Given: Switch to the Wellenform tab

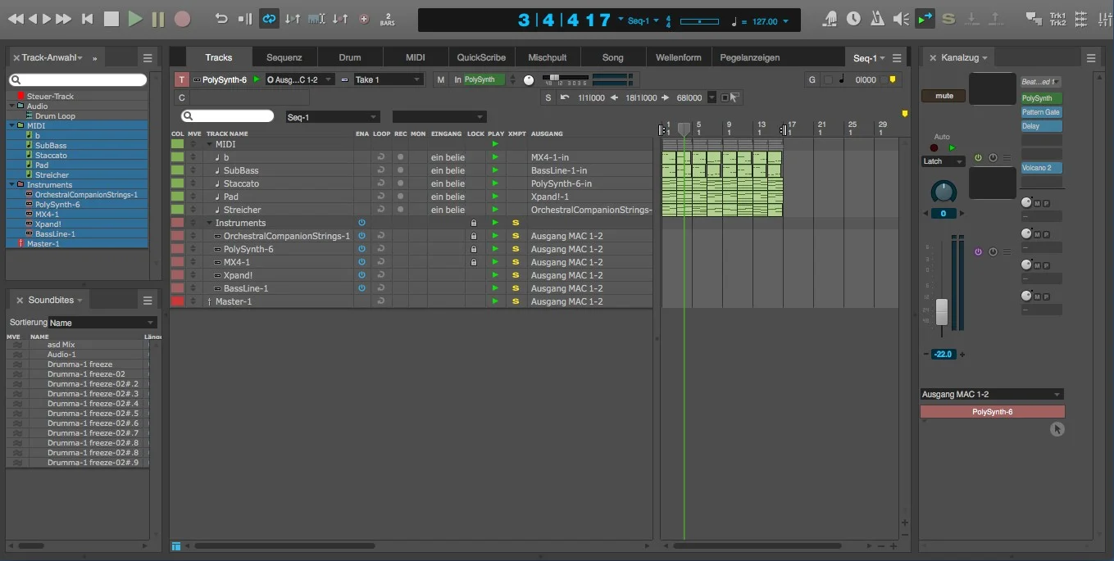Looking at the screenshot, I should coord(679,57).
